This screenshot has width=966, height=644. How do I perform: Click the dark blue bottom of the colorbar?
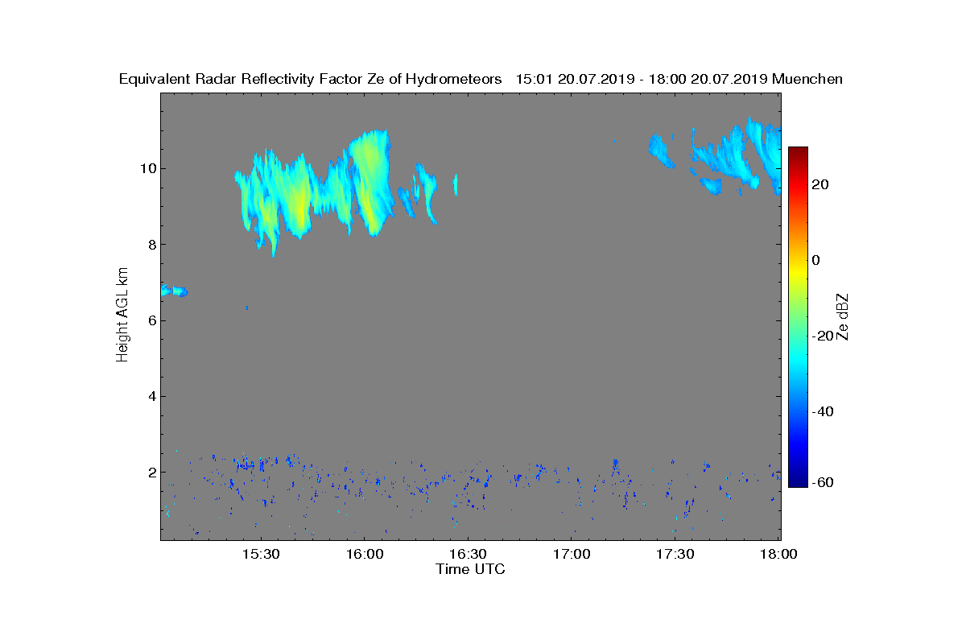pyautogui.click(x=798, y=481)
